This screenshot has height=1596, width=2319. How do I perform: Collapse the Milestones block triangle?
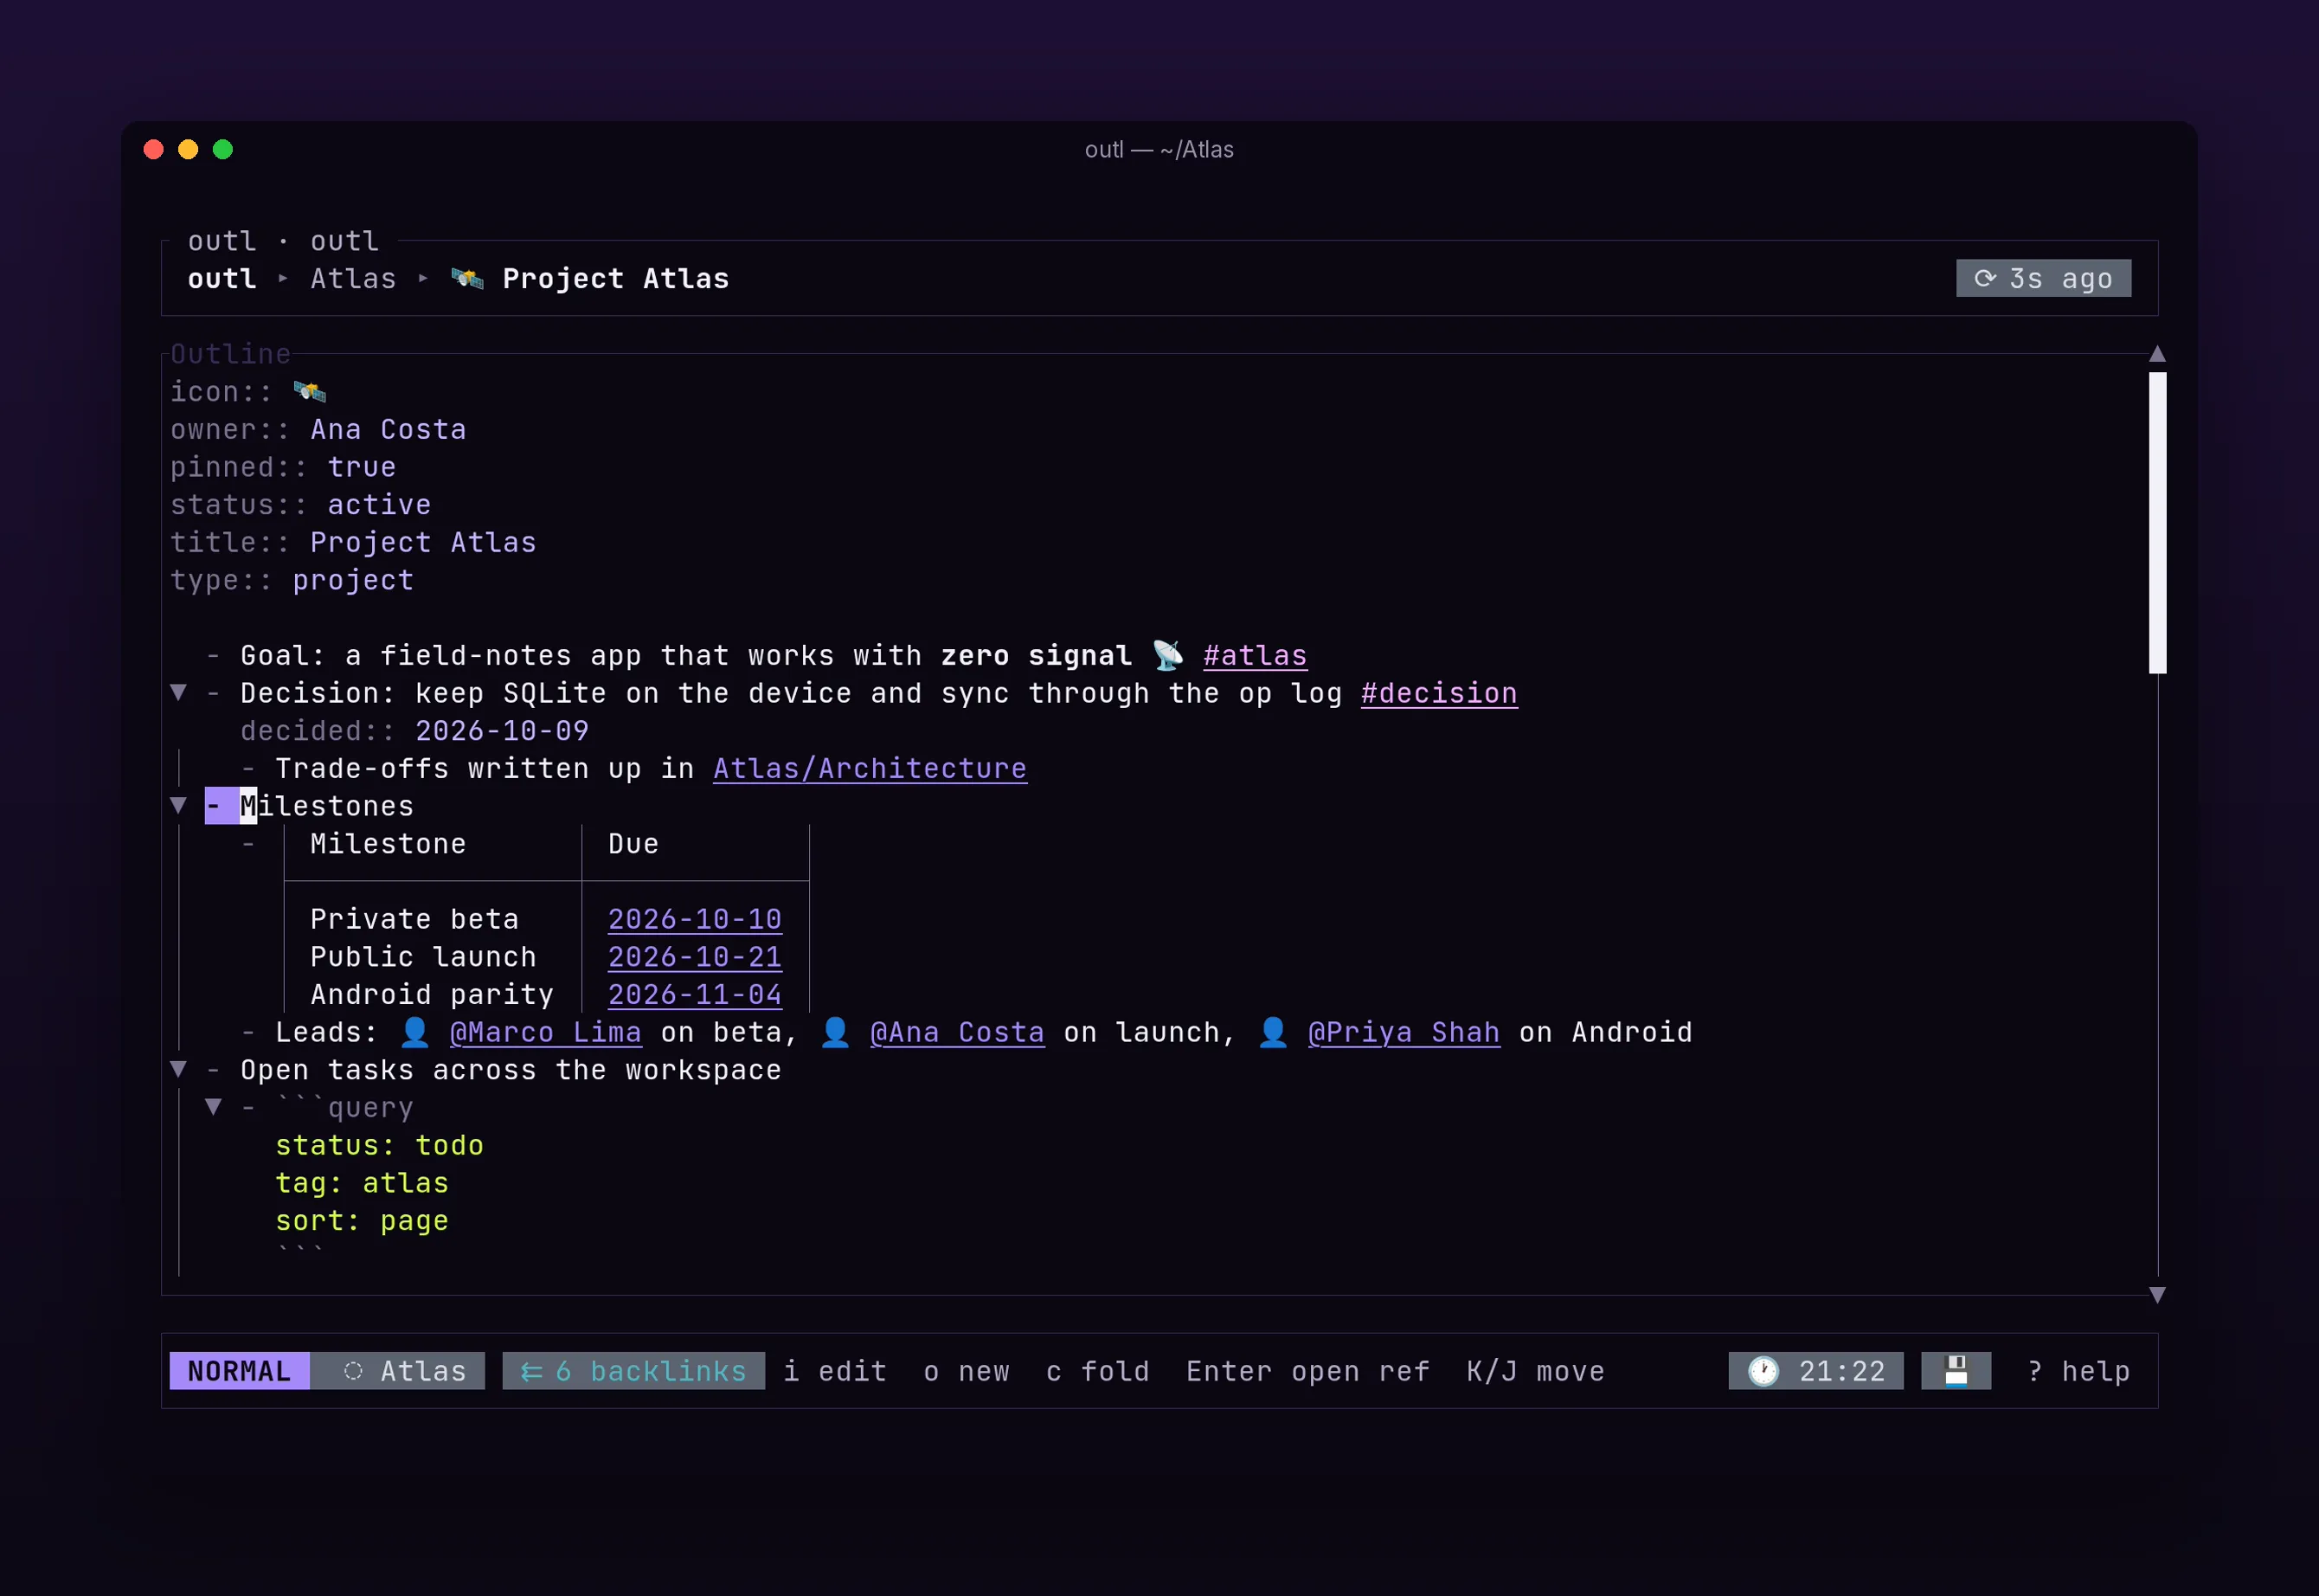179,805
